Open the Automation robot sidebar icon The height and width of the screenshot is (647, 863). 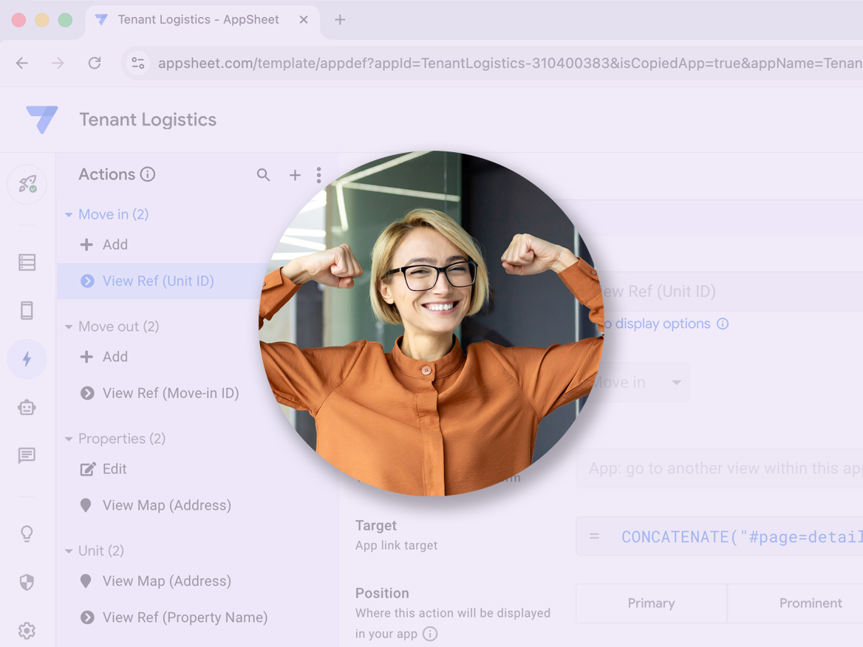(x=27, y=408)
